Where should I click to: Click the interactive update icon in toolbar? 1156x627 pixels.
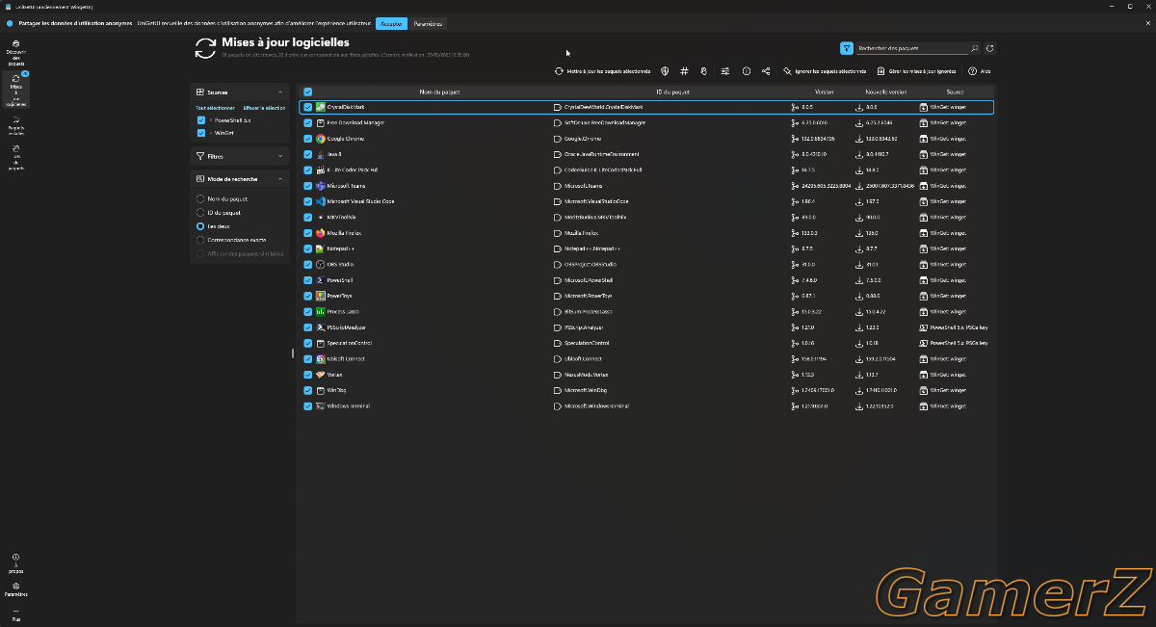[x=704, y=71]
